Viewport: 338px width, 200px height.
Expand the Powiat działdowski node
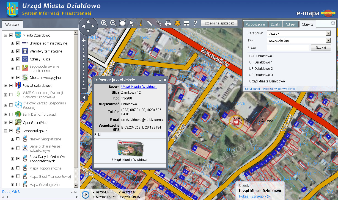coord(6,85)
